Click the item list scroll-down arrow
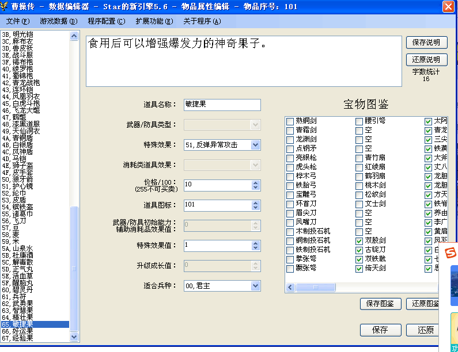Viewport: 458px width, 352px height. pos(74,337)
